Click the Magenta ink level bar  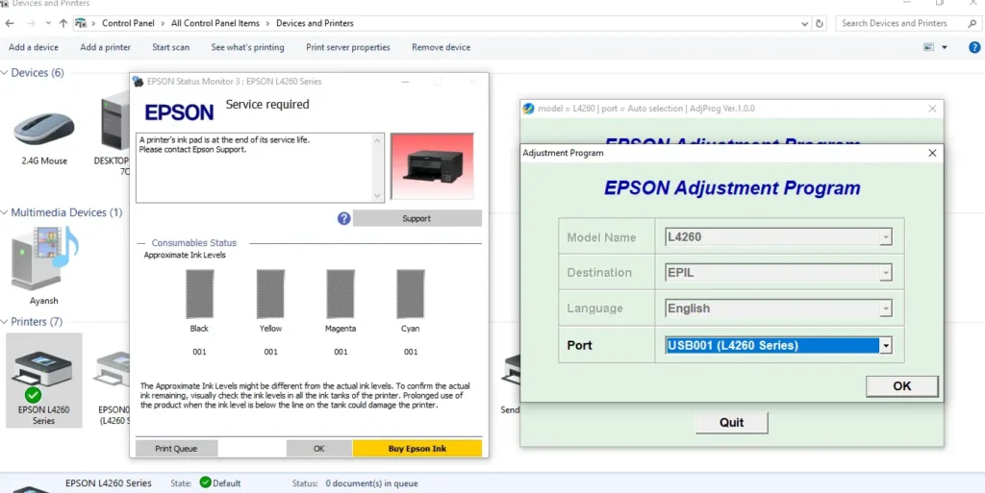click(341, 293)
